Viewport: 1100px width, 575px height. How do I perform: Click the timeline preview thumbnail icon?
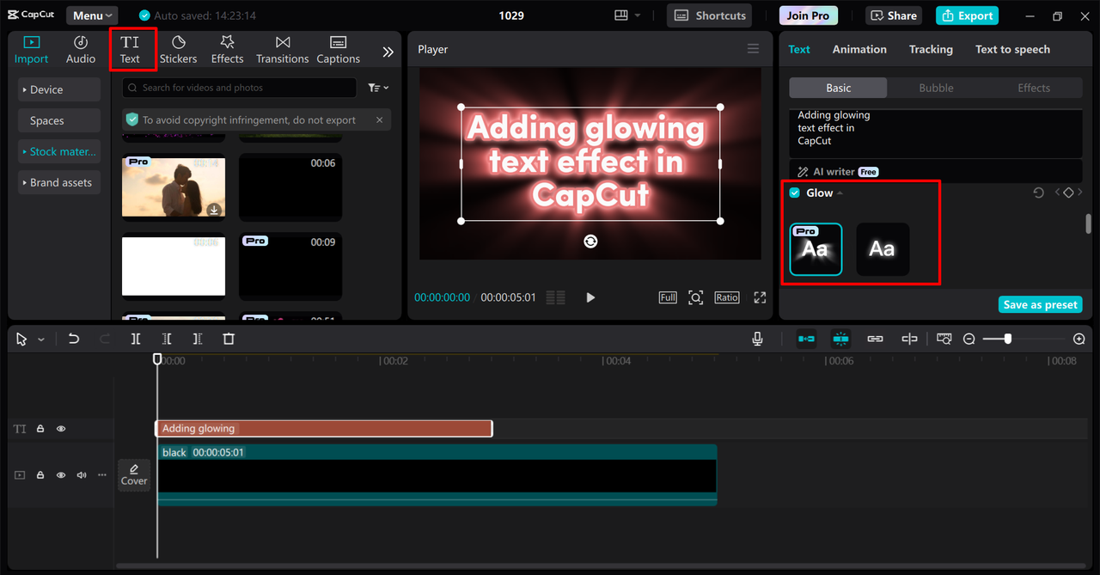click(944, 339)
